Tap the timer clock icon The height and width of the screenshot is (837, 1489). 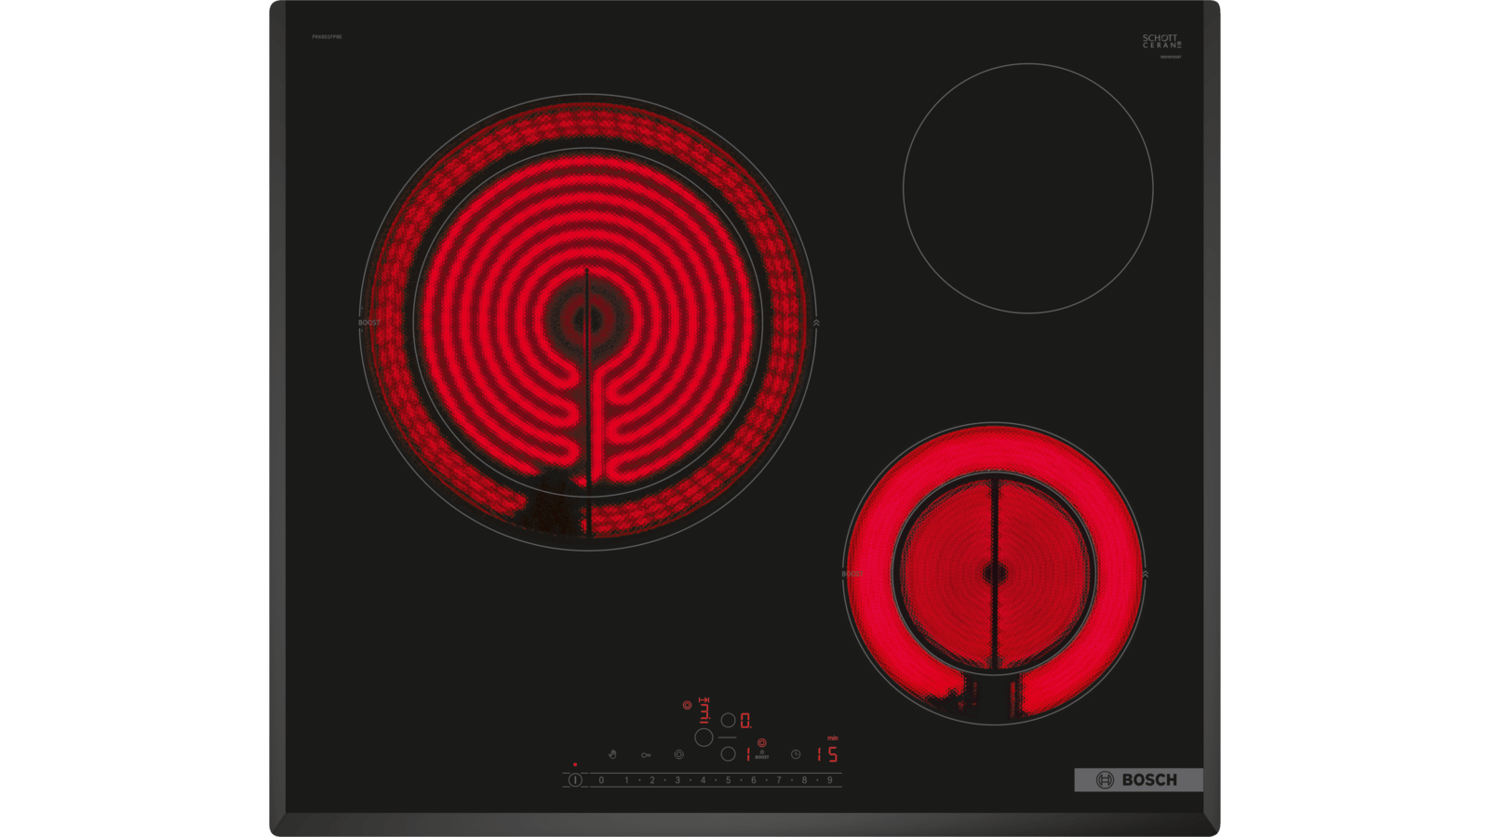[796, 754]
